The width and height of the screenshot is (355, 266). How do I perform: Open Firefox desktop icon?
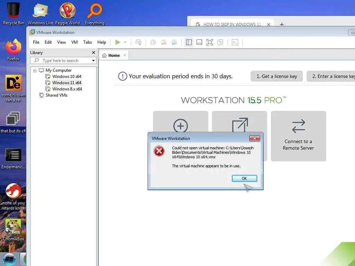tap(14, 50)
